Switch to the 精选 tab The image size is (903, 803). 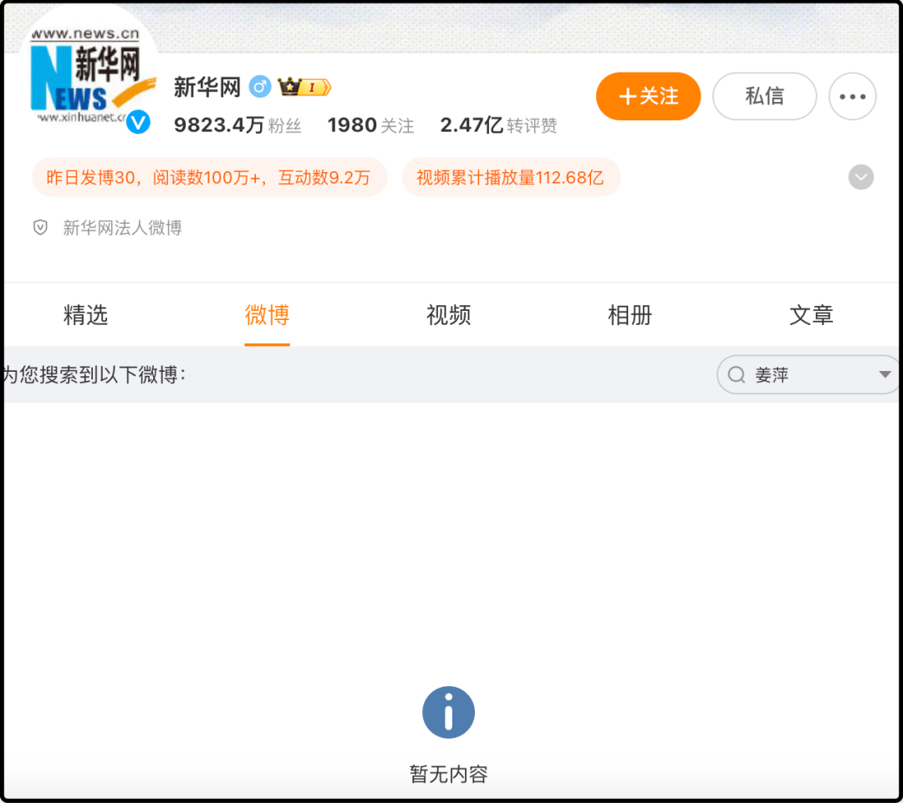coord(85,315)
